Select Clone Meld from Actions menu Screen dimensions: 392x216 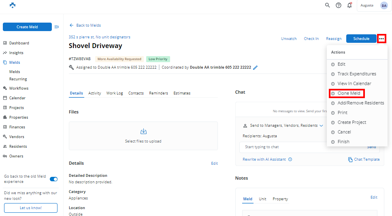349,93
